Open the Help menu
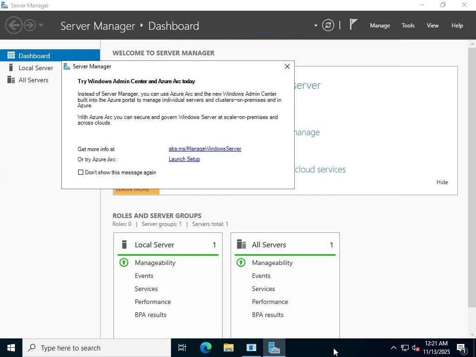 tap(457, 26)
